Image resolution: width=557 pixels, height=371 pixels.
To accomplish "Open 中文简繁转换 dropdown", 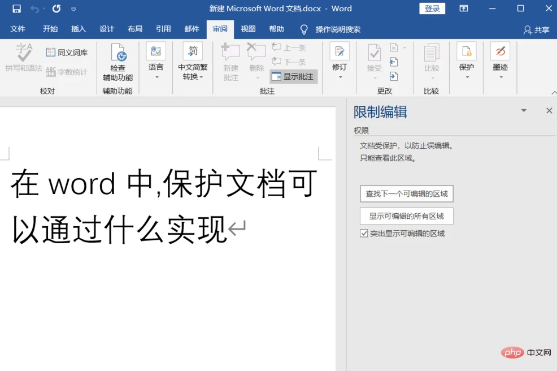I will [193, 61].
